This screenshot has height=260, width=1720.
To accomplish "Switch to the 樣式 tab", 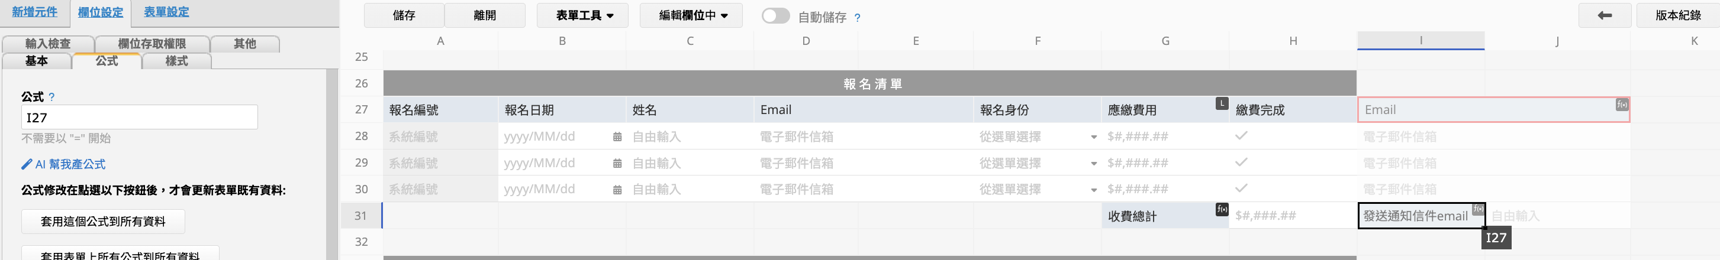I will coord(176,61).
